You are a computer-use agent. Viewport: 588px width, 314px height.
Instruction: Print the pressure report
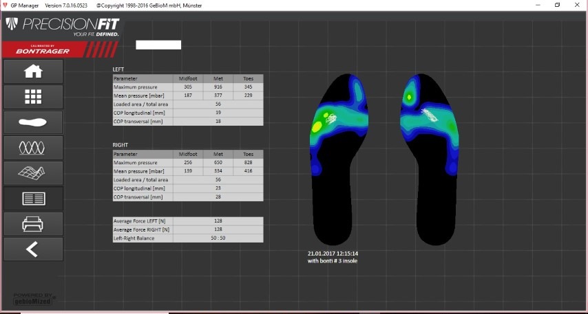[x=33, y=224]
